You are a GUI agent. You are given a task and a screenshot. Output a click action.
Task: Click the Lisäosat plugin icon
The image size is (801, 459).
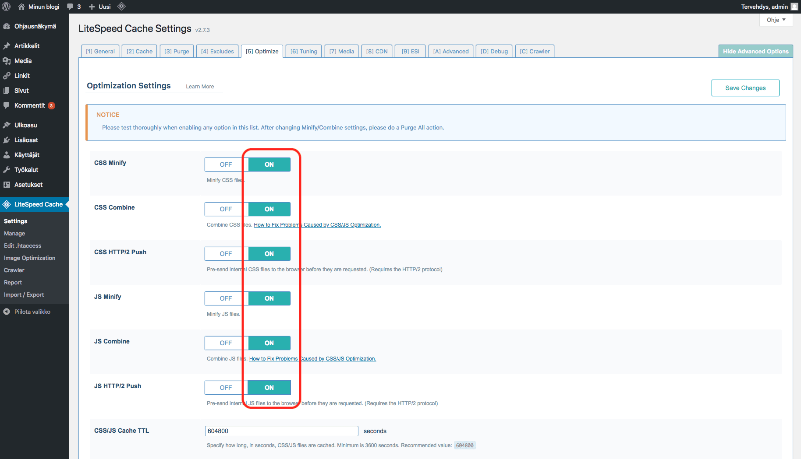coord(7,140)
